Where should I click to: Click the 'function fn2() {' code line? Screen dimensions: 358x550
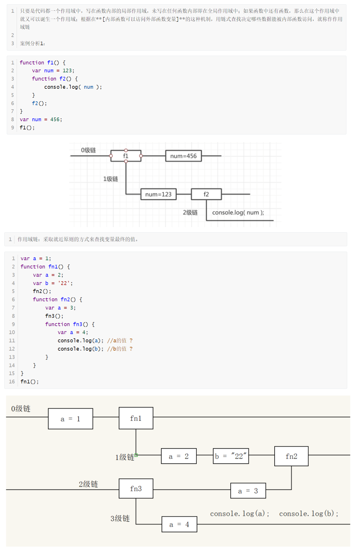(x=58, y=300)
